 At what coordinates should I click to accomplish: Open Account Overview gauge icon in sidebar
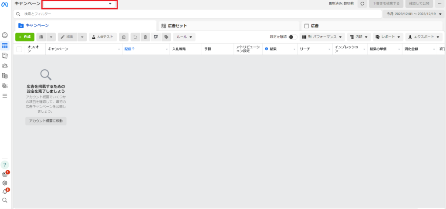(5, 35)
